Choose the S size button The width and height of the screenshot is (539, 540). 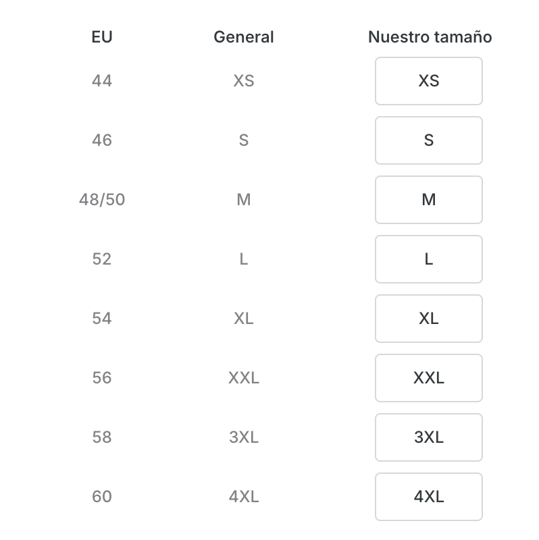[x=429, y=140]
